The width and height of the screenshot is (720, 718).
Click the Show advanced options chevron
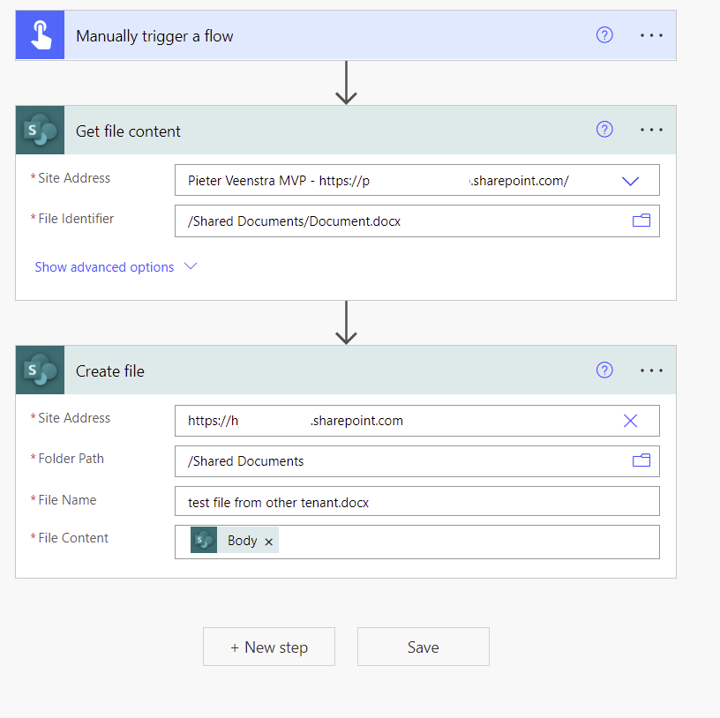pyautogui.click(x=190, y=266)
